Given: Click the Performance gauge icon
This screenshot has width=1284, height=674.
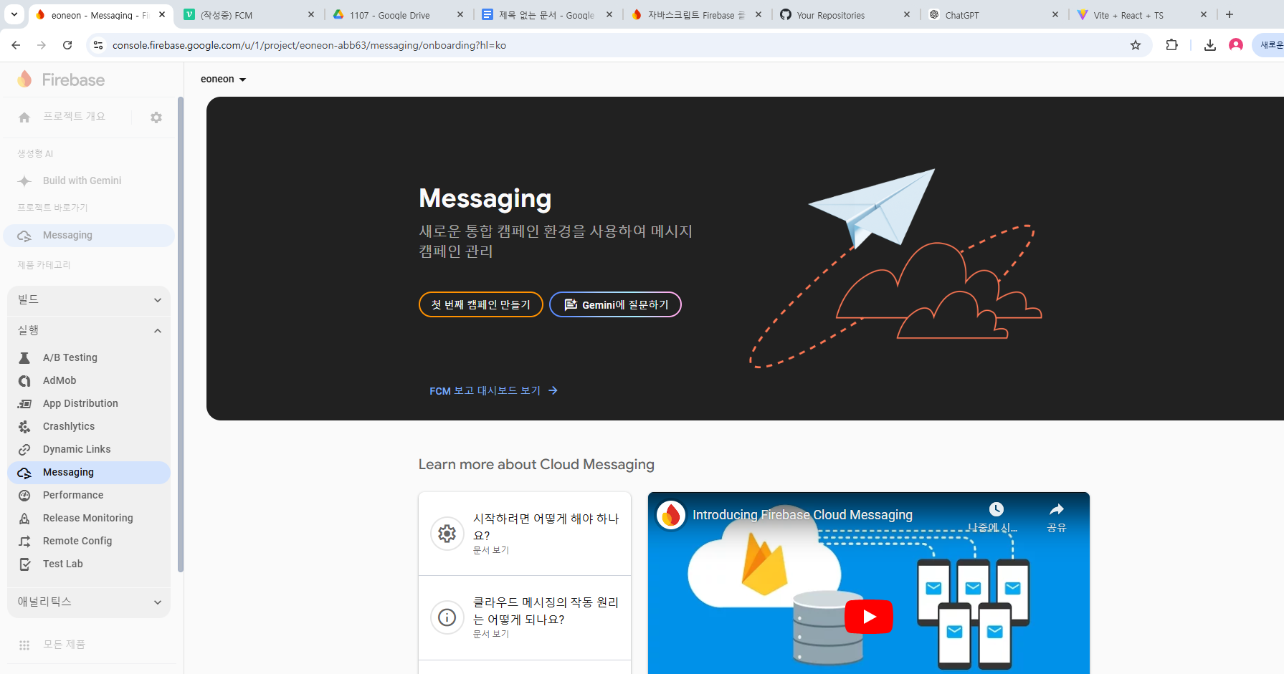Looking at the screenshot, I should (x=24, y=496).
